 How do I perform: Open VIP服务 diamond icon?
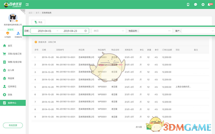[8, 33]
